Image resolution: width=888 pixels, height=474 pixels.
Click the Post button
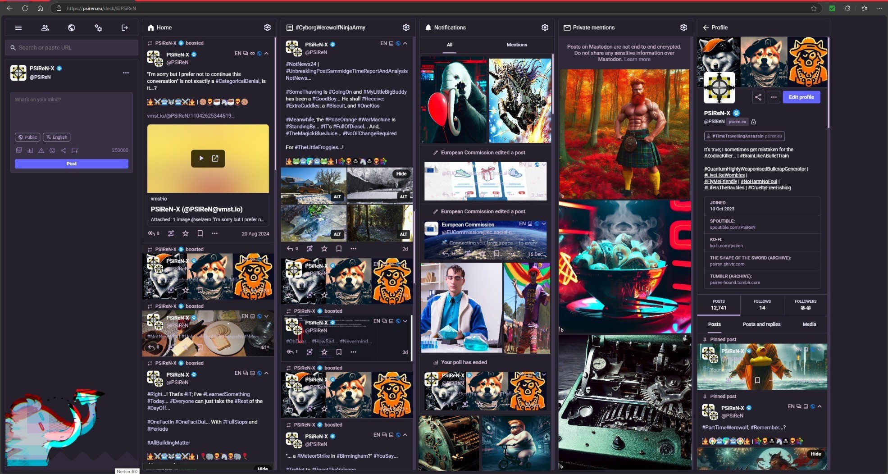(x=71, y=164)
